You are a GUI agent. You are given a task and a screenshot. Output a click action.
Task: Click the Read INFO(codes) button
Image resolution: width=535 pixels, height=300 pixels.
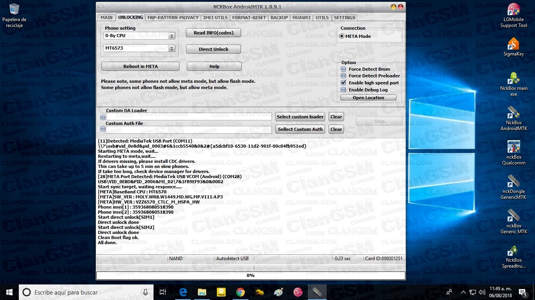(213, 33)
